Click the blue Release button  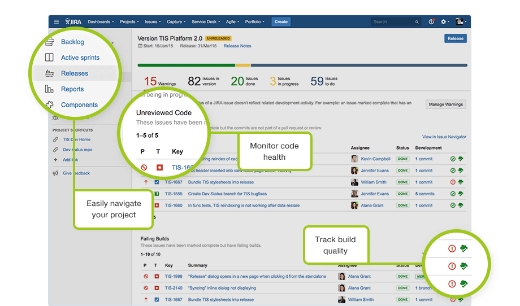(455, 38)
